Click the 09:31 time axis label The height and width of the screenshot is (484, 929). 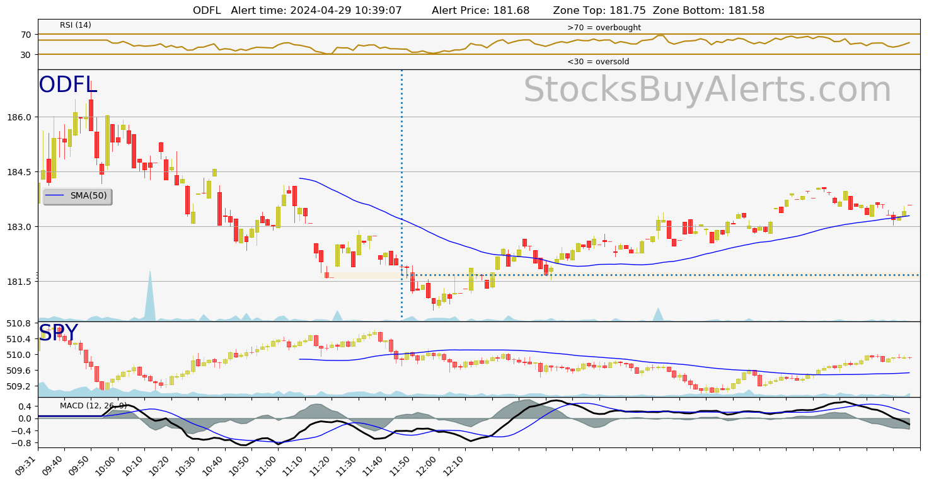coord(26,464)
